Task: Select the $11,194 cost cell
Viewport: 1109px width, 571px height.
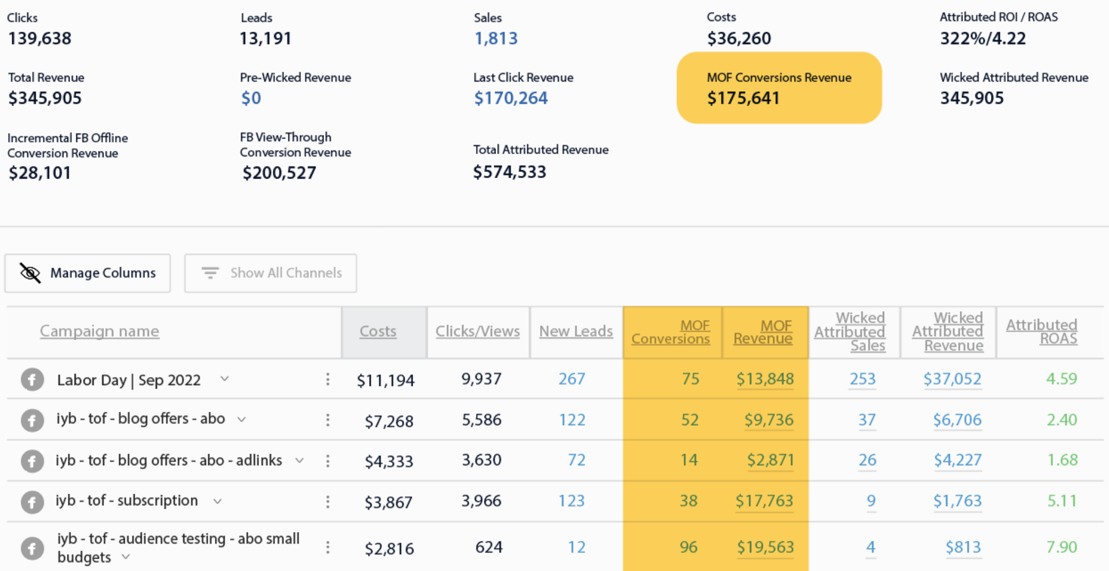Action: pos(386,381)
